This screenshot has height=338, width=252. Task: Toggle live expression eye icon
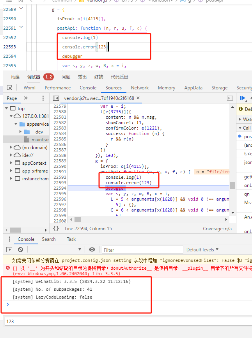tap(92, 249)
